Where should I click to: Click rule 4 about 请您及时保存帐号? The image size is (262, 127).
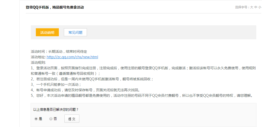coord(85,90)
